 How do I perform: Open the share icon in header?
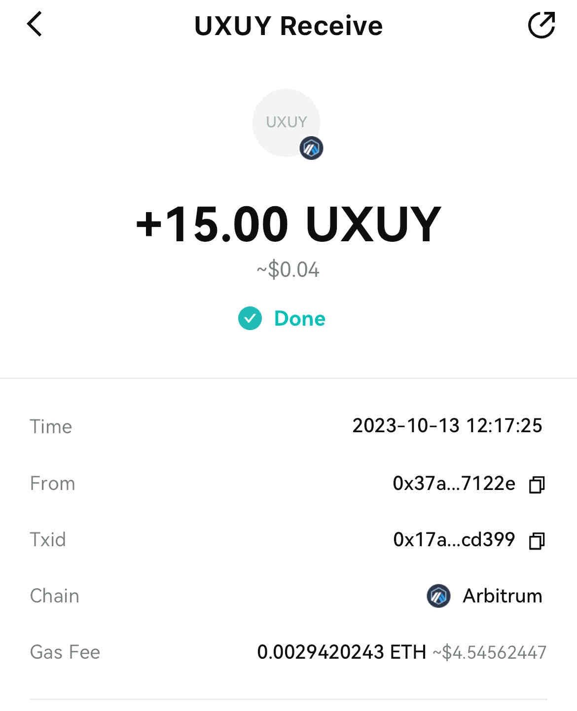click(x=541, y=25)
